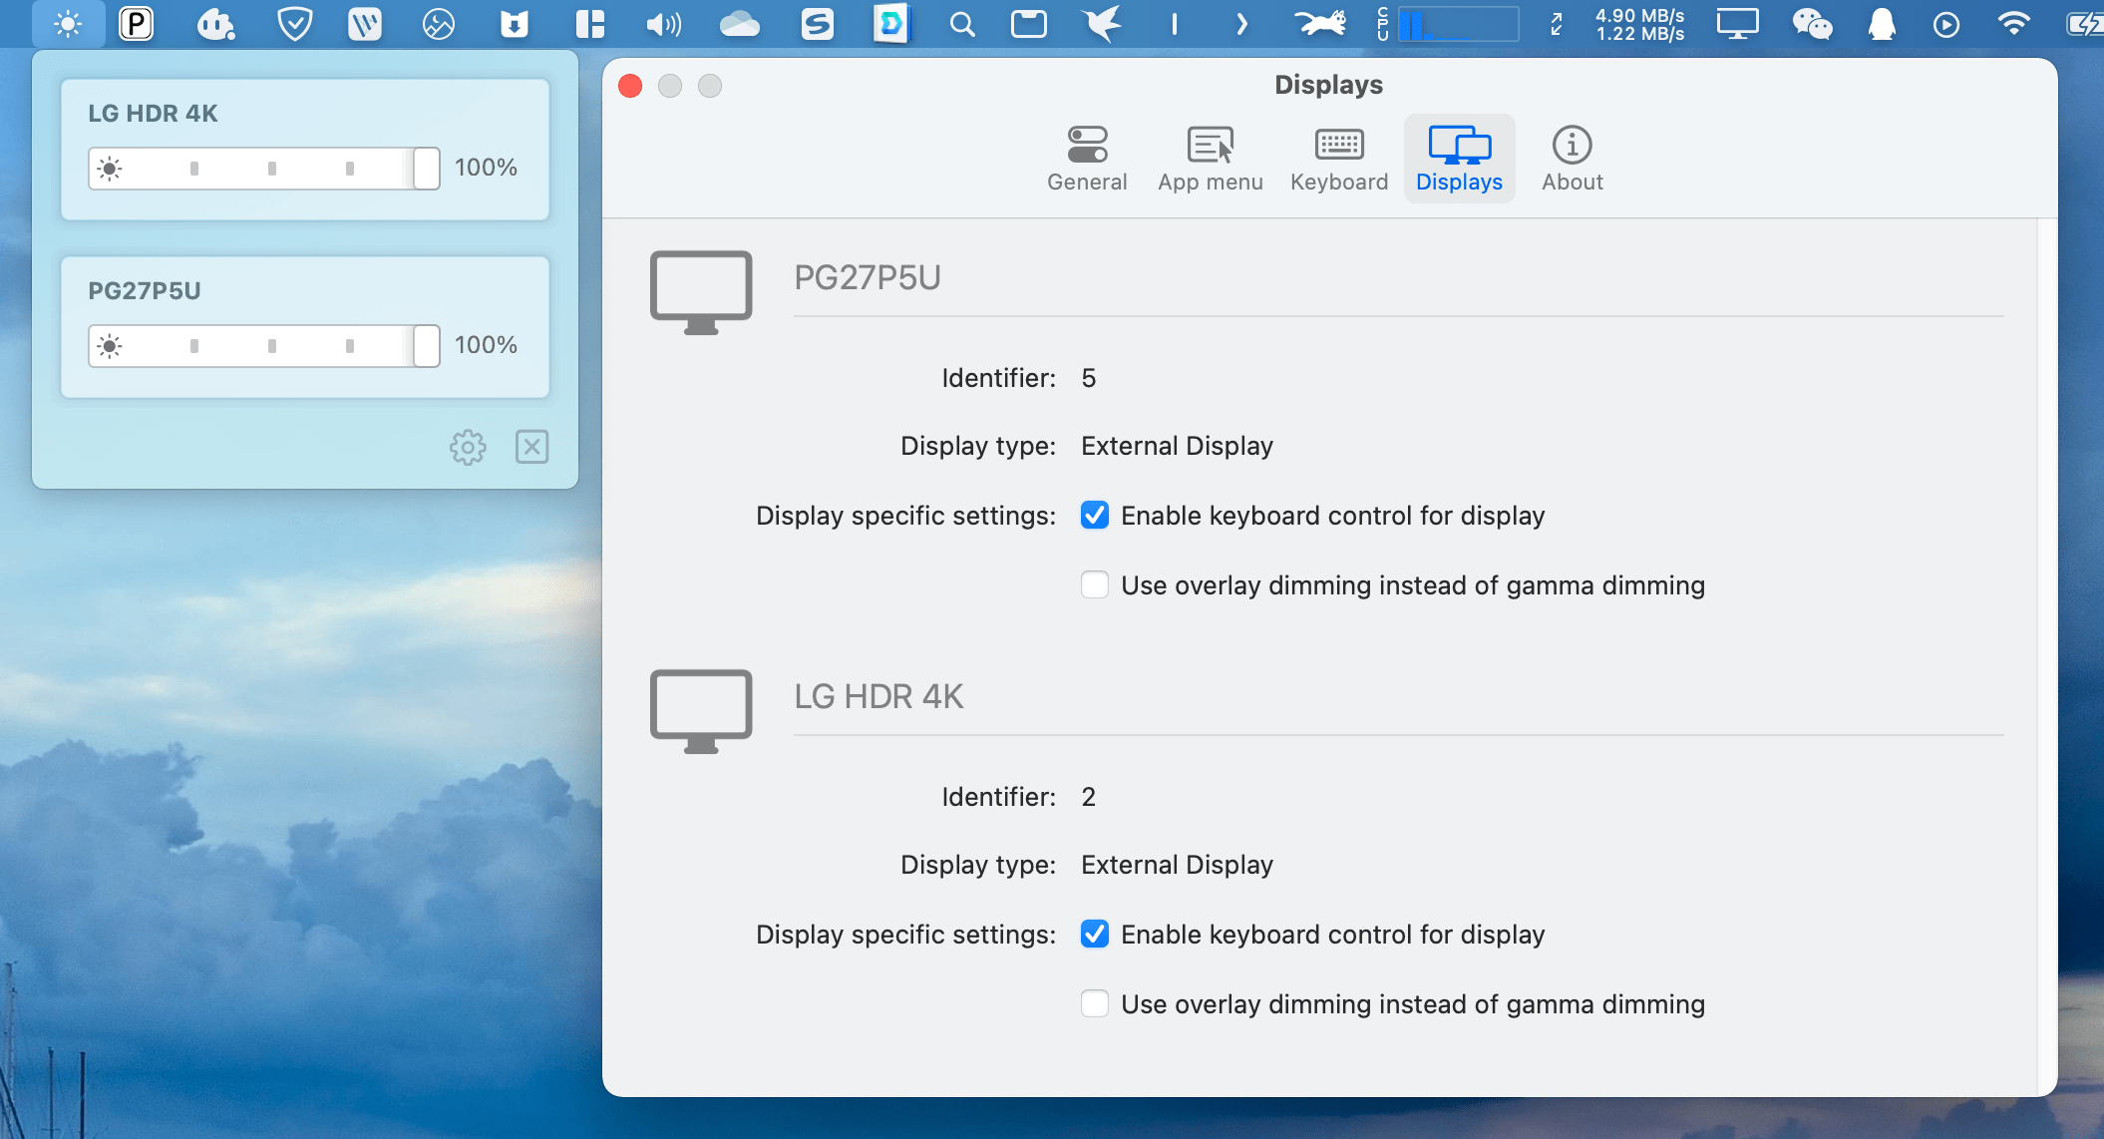Click the PG27P5U name heading in preferences
The height and width of the screenshot is (1139, 2104).
tap(868, 277)
